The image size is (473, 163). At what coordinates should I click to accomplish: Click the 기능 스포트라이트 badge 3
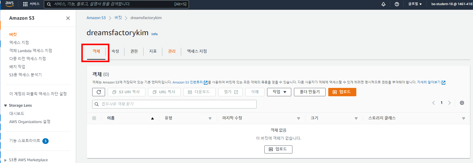point(45,141)
